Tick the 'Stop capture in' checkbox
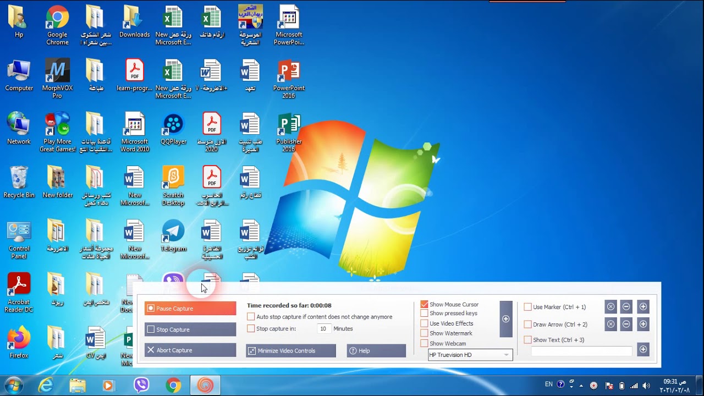The height and width of the screenshot is (396, 704). [251, 328]
